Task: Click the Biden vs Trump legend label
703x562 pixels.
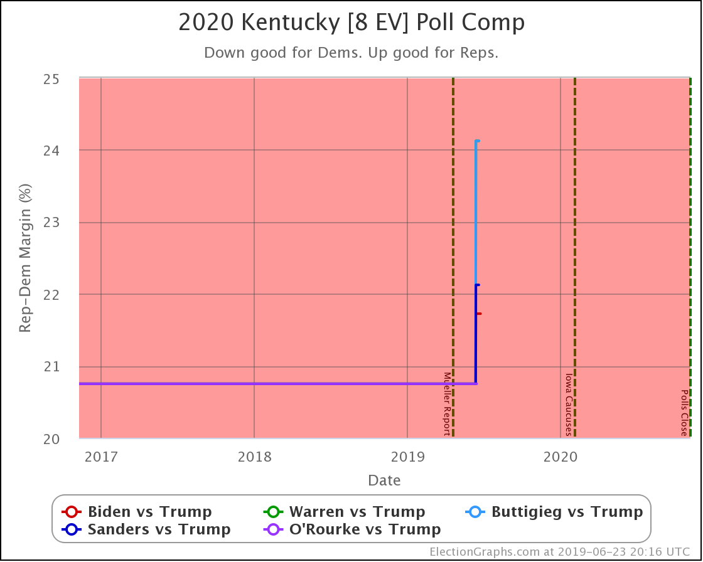Action: (x=150, y=511)
